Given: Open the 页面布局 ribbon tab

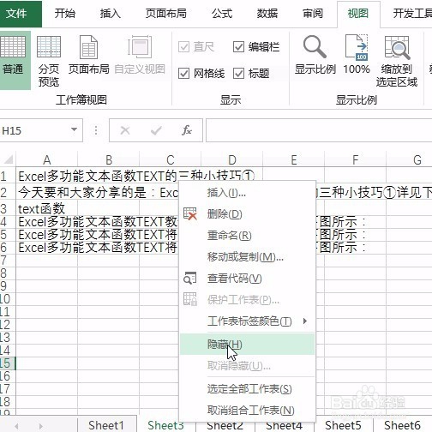Looking at the screenshot, I should pos(166,14).
